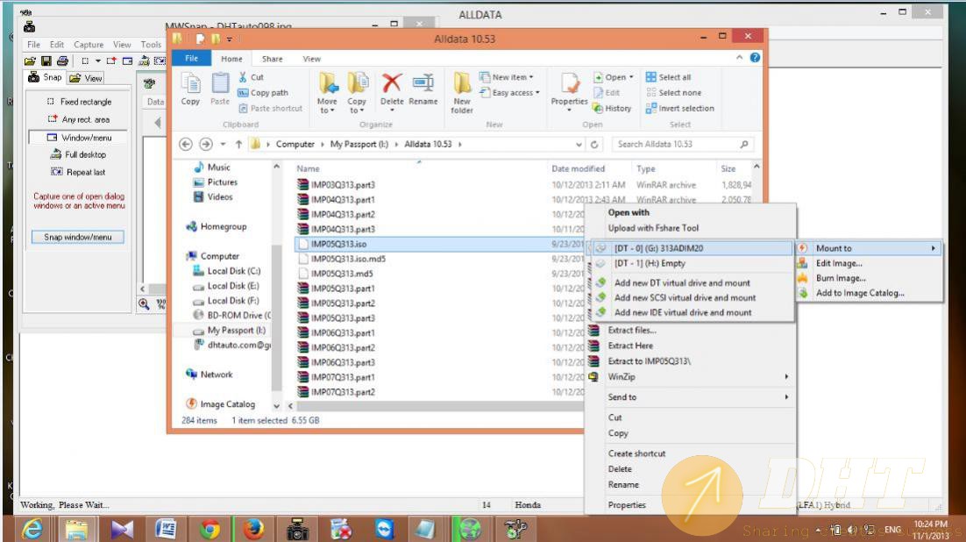Click the Burn Image option

[x=840, y=278]
